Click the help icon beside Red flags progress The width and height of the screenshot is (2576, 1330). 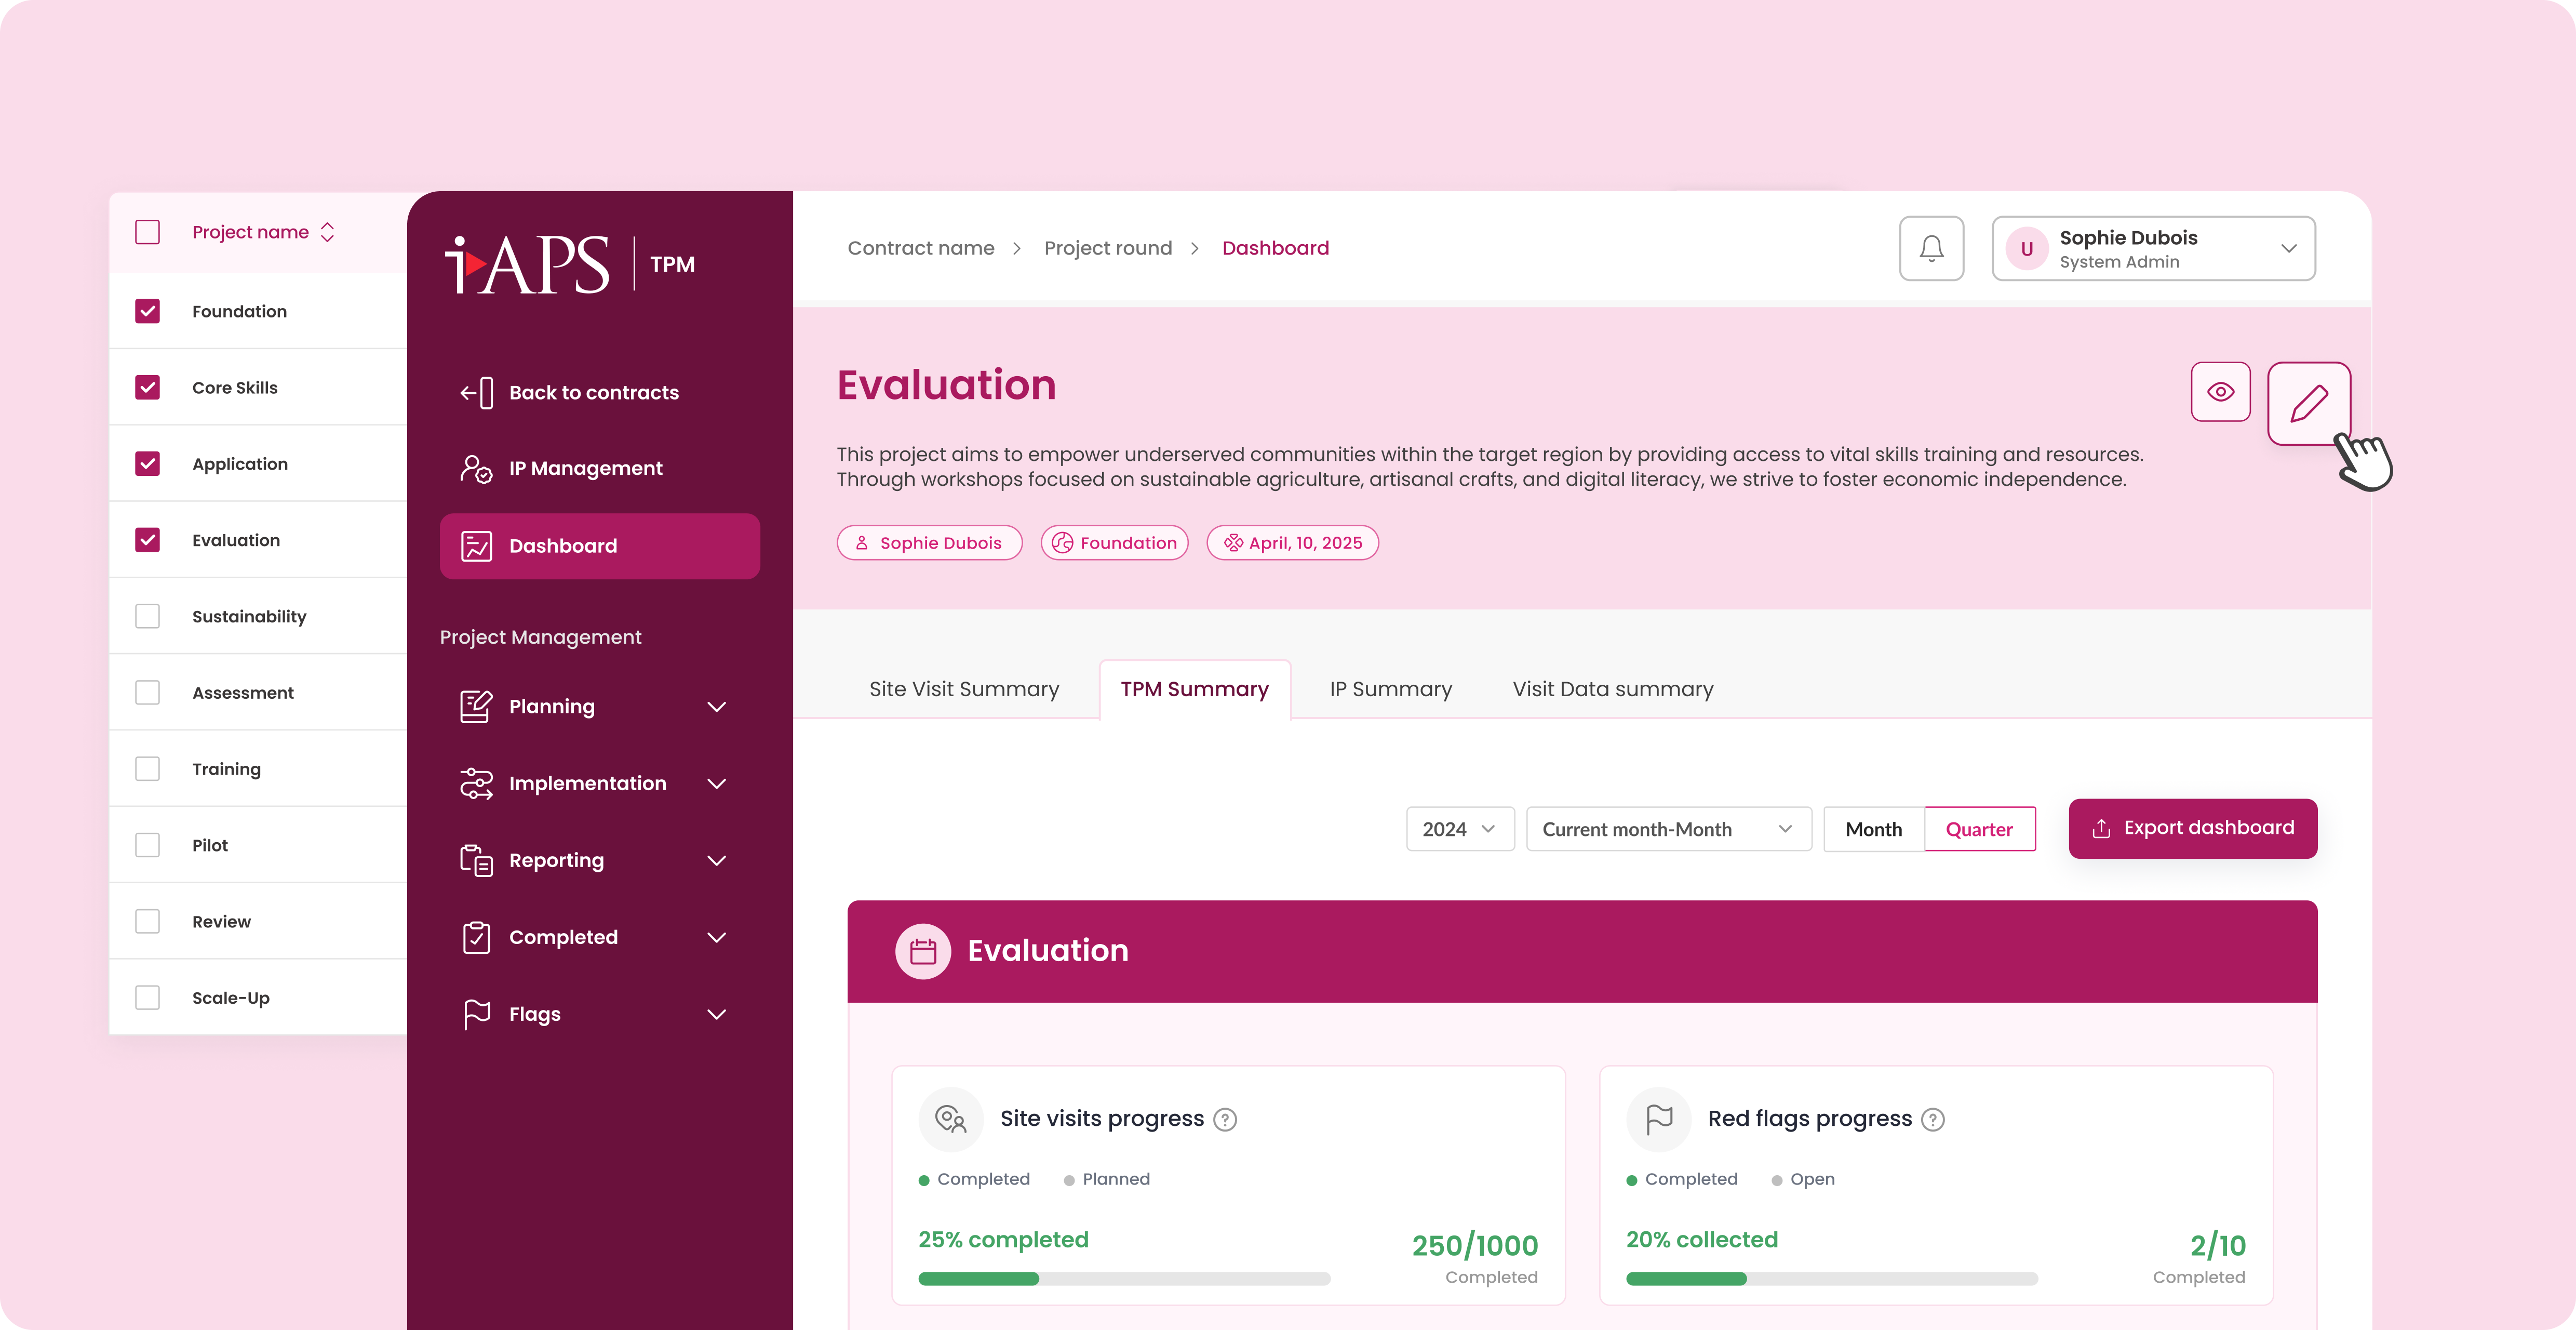point(1933,1120)
